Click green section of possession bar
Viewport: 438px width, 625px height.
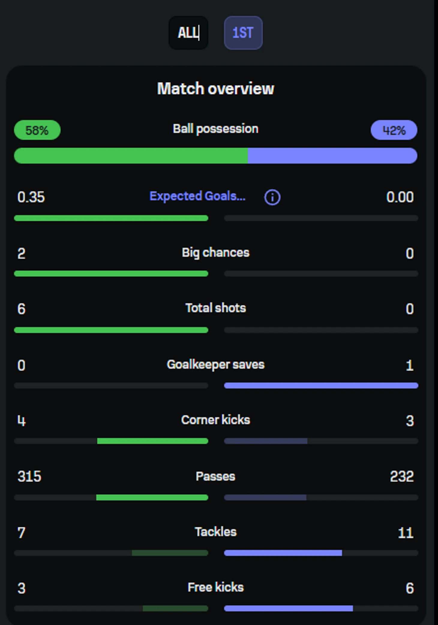131,156
